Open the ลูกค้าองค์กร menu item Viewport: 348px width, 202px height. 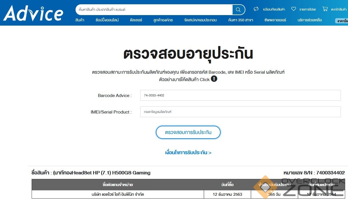click(163, 20)
